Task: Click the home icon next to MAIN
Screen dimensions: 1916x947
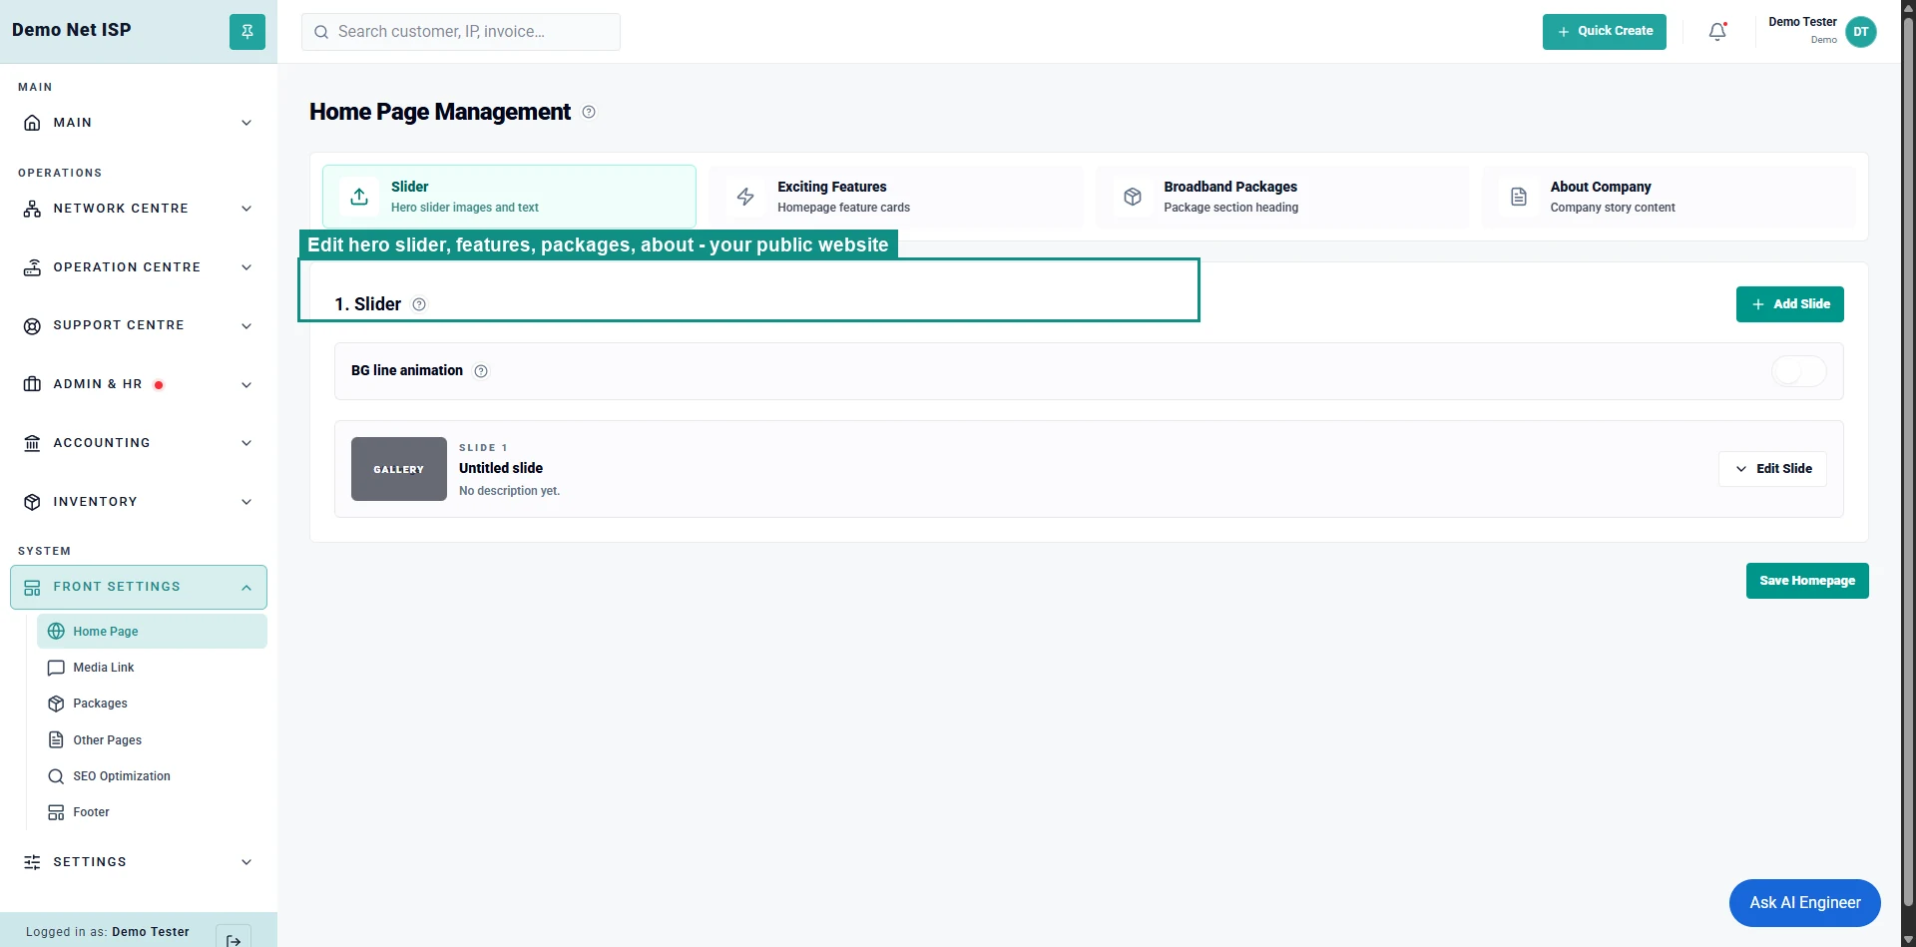Action: pyautogui.click(x=32, y=123)
